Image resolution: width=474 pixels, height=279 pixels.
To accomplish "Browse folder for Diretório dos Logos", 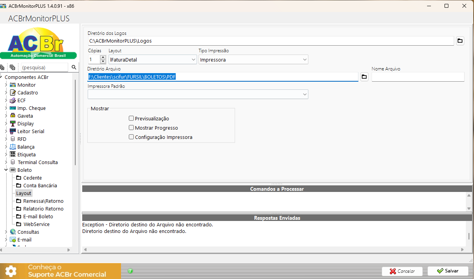I will (x=460, y=41).
